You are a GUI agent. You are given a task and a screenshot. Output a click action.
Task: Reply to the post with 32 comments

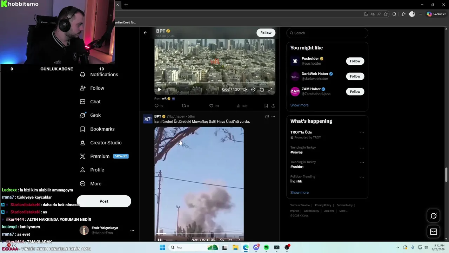tap(159, 106)
